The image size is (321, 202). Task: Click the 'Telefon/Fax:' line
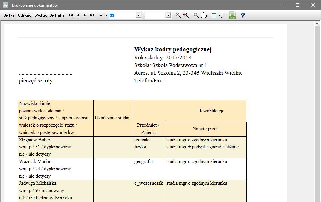pos(149,81)
